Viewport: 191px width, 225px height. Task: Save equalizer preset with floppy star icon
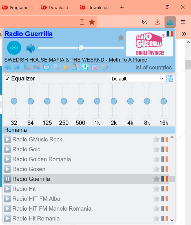pos(170,78)
